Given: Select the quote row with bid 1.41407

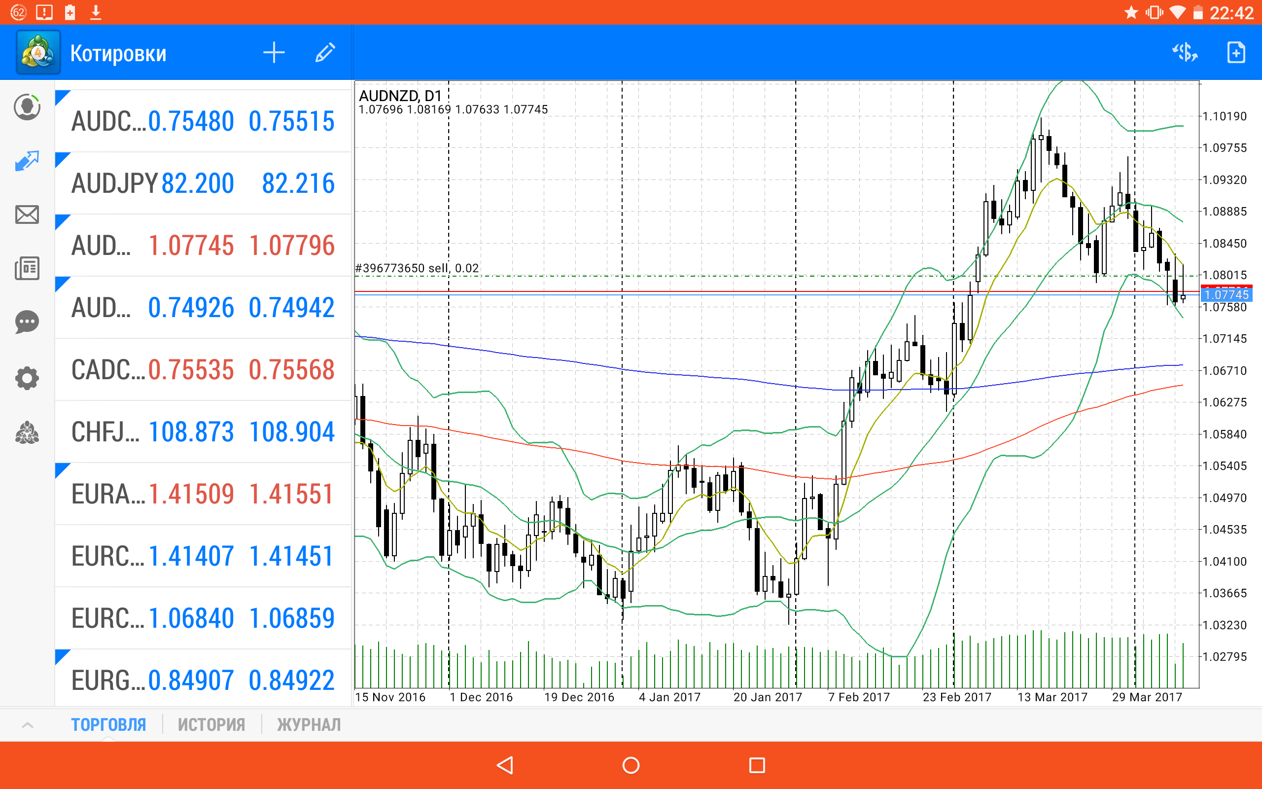Looking at the screenshot, I should [x=204, y=556].
